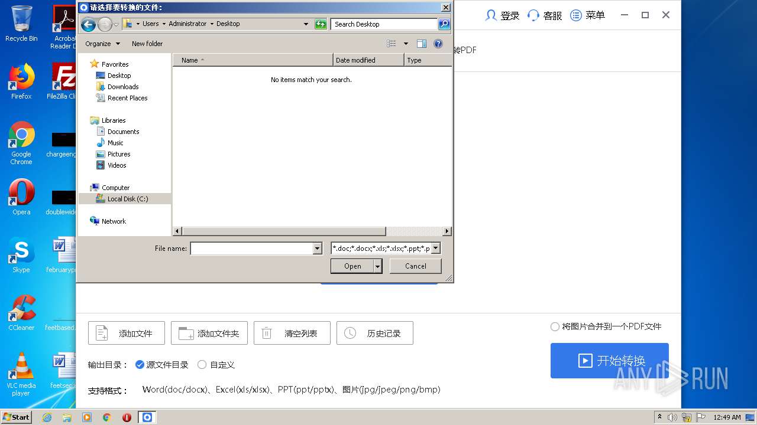757x425 pixels.
Task: Open the view options dropdown arrow
Action: (x=406, y=44)
